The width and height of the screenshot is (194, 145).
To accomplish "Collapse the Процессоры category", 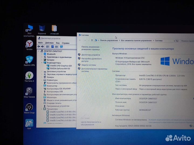I will [x=42, y=109].
